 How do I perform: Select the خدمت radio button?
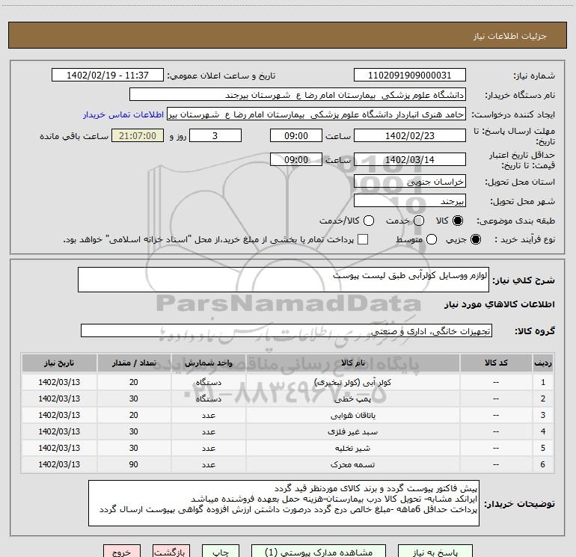point(419,221)
